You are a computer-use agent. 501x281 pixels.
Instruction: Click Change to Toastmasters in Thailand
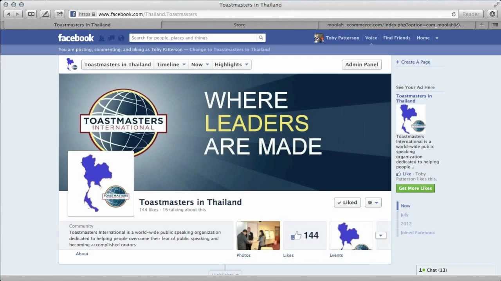[x=230, y=50]
